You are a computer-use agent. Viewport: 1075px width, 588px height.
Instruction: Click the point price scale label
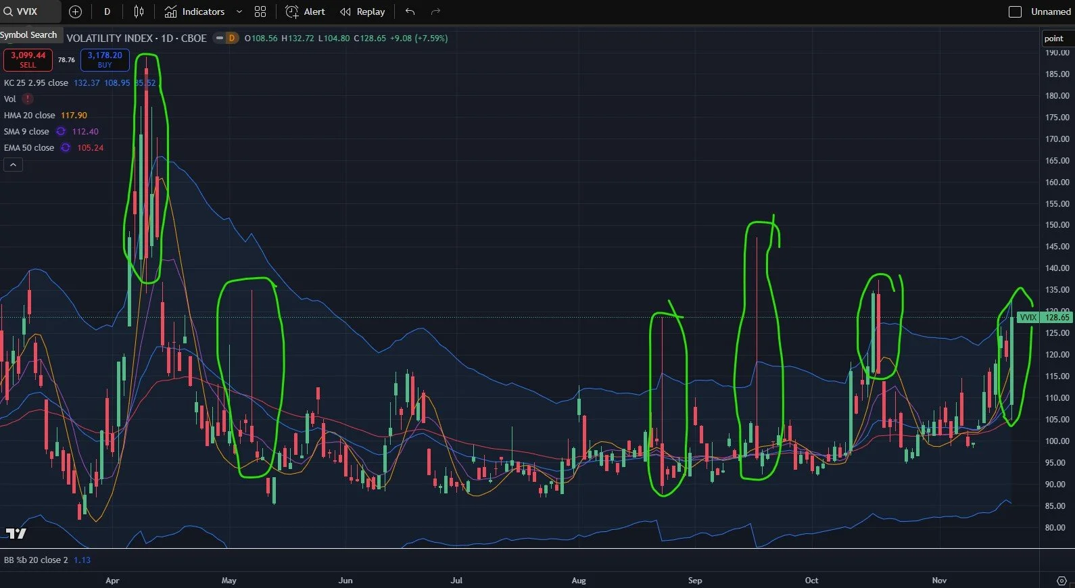pos(1054,39)
